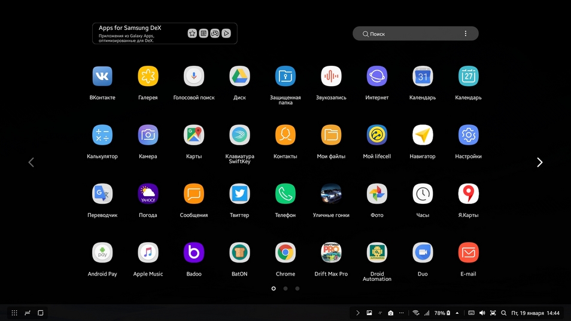
Task: Open Клавиатура SwiftKey
Action: 239,135
